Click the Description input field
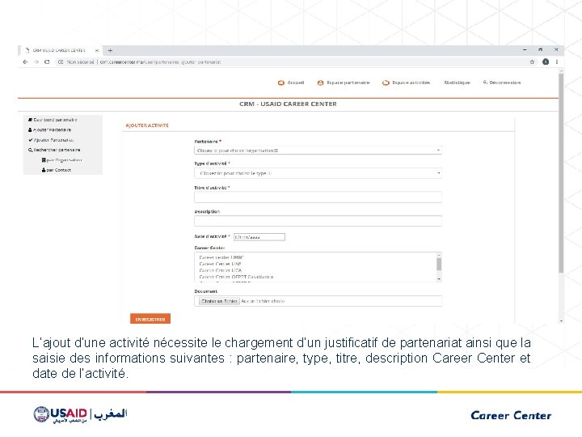Viewport: 582px width, 437px height. pos(318,221)
